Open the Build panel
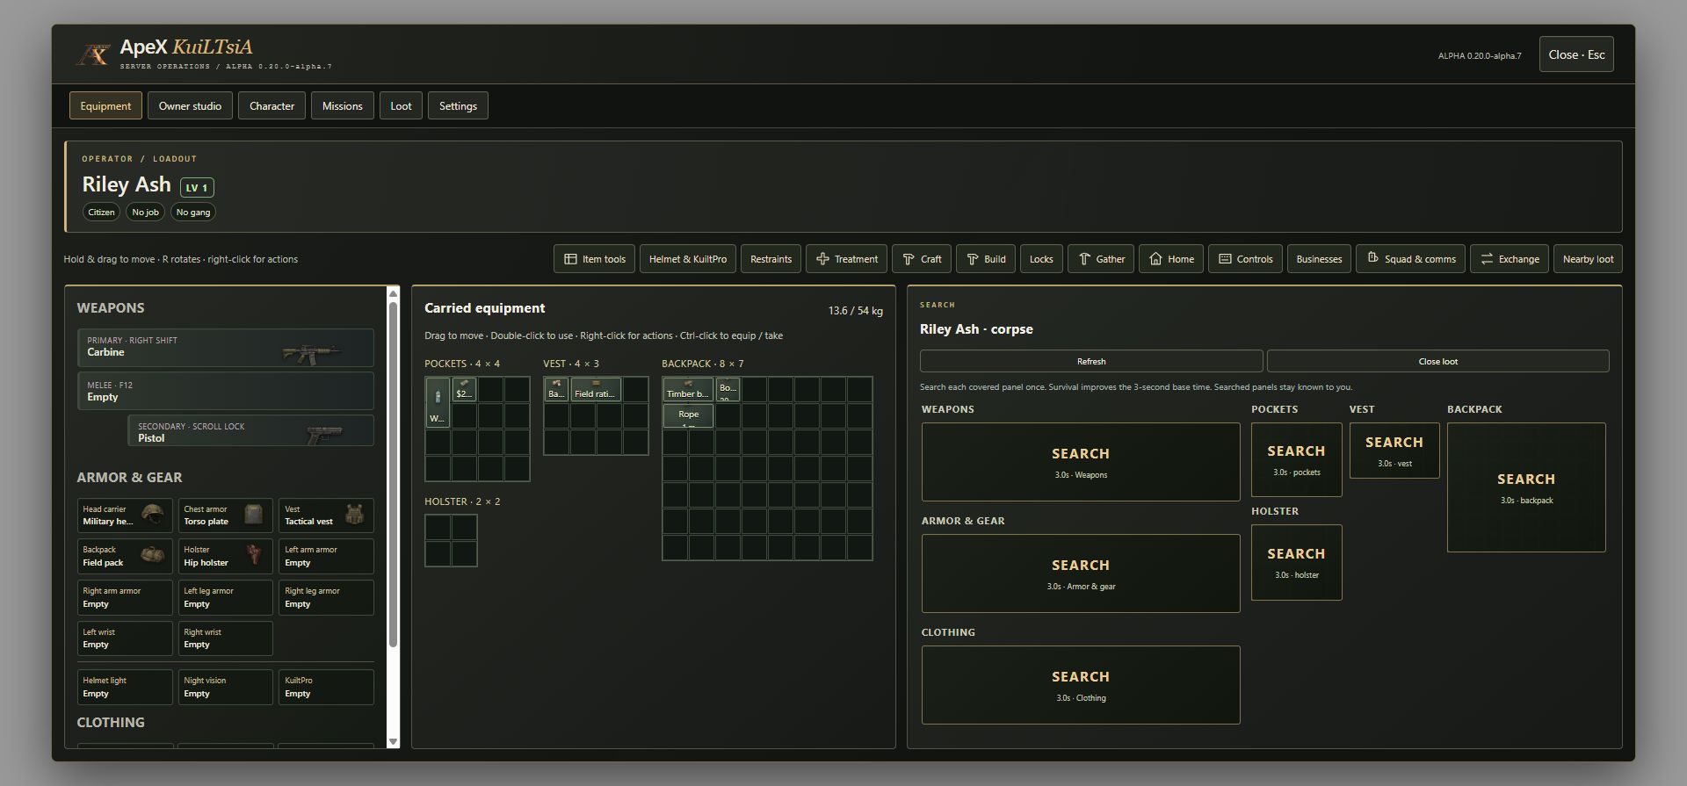Image resolution: width=1687 pixels, height=786 pixels. (985, 259)
